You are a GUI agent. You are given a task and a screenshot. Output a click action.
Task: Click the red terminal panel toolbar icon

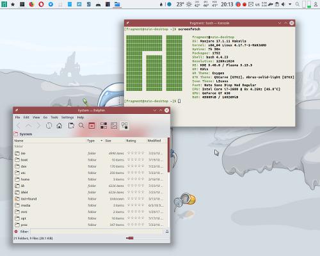point(92,125)
